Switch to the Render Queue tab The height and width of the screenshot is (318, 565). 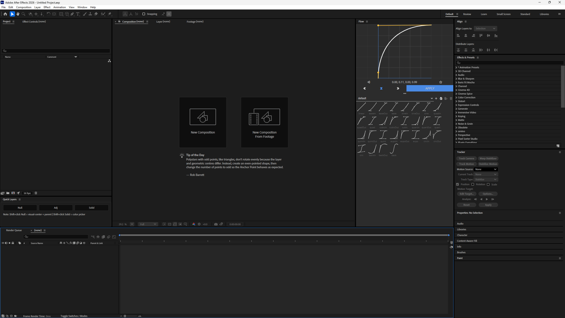pyautogui.click(x=14, y=230)
